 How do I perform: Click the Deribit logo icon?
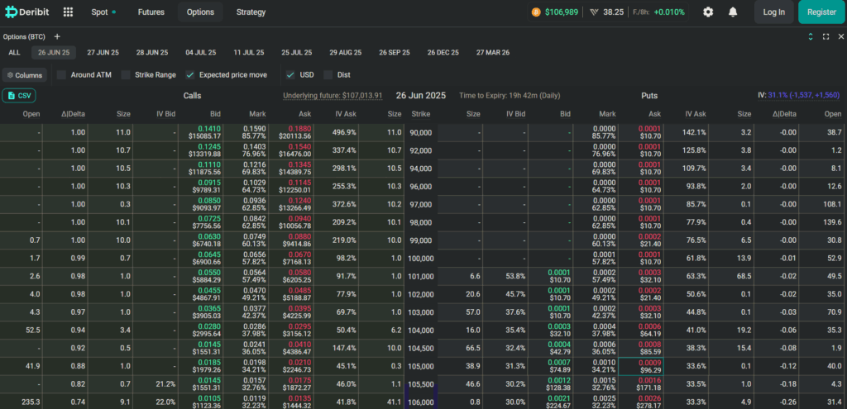coord(11,12)
